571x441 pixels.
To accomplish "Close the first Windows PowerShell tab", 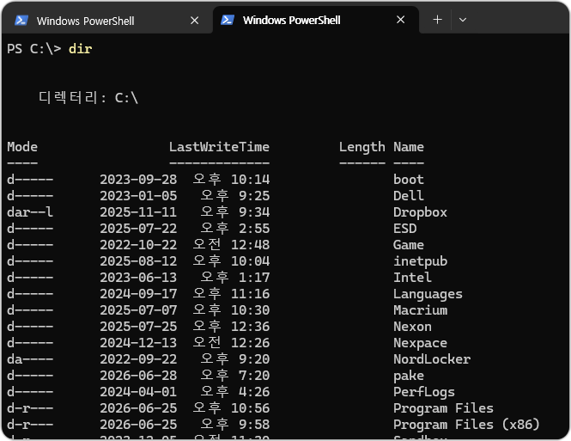I will pos(194,21).
